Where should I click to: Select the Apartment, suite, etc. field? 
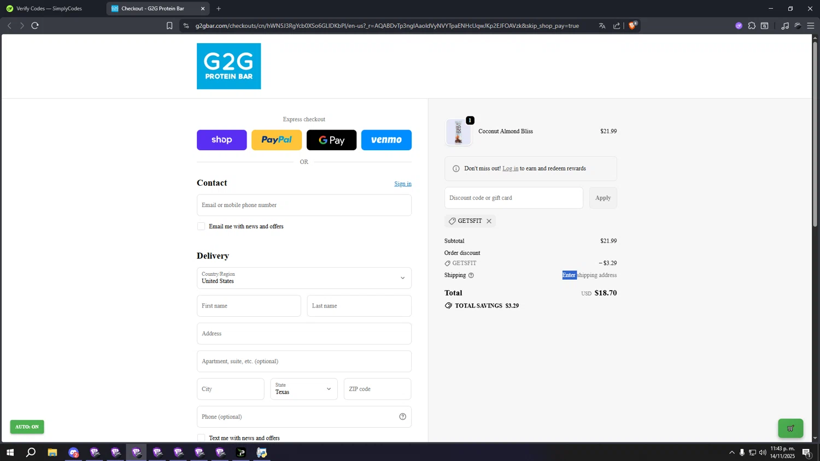pos(304,361)
